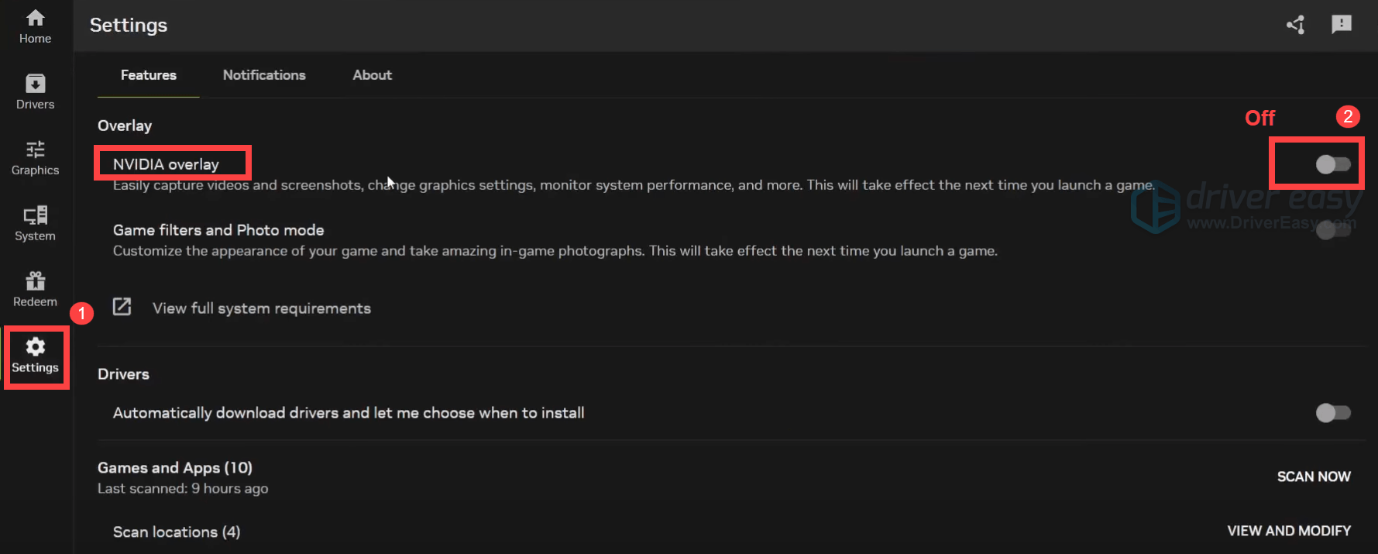Enable the NVIDIA overlay toggle
Image resolution: width=1378 pixels, height=554 pixels.
[1333, 163]
